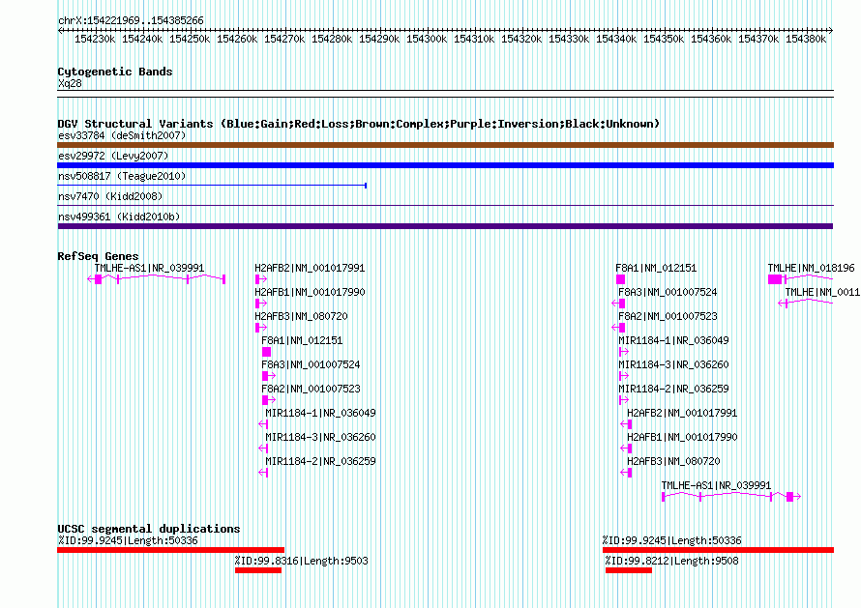Click the left-cluster F8A1|NM_012151 label
Screen dimensions: 861x608
pos(302,341)
